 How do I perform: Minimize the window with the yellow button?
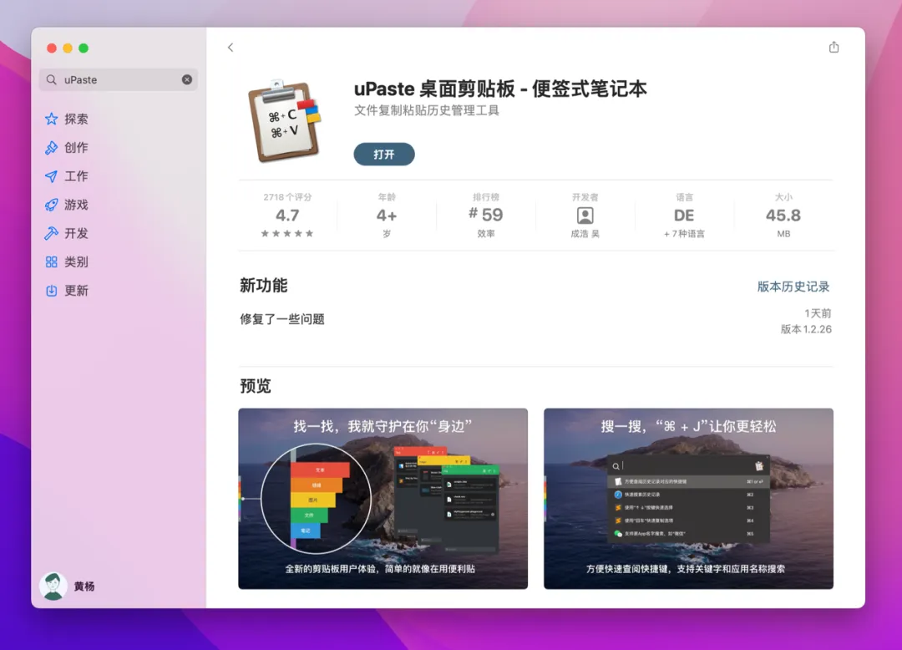68,48
